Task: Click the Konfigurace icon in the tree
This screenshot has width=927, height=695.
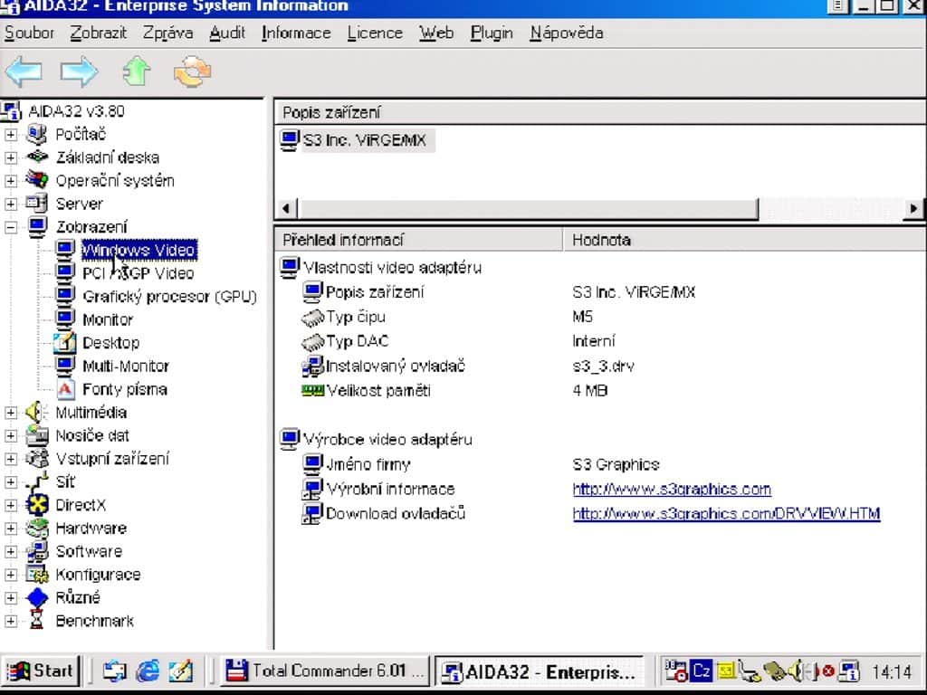Action: [x=37, y=574]
